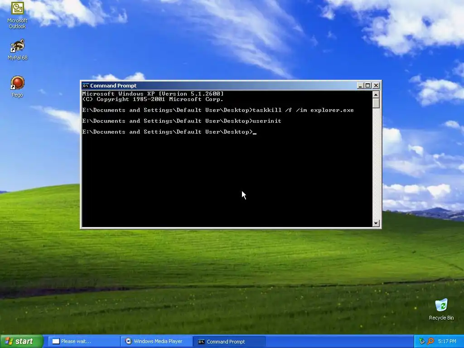
Task: Click the Command Prompt scroll up arrow
Action: tap(376, 94)
